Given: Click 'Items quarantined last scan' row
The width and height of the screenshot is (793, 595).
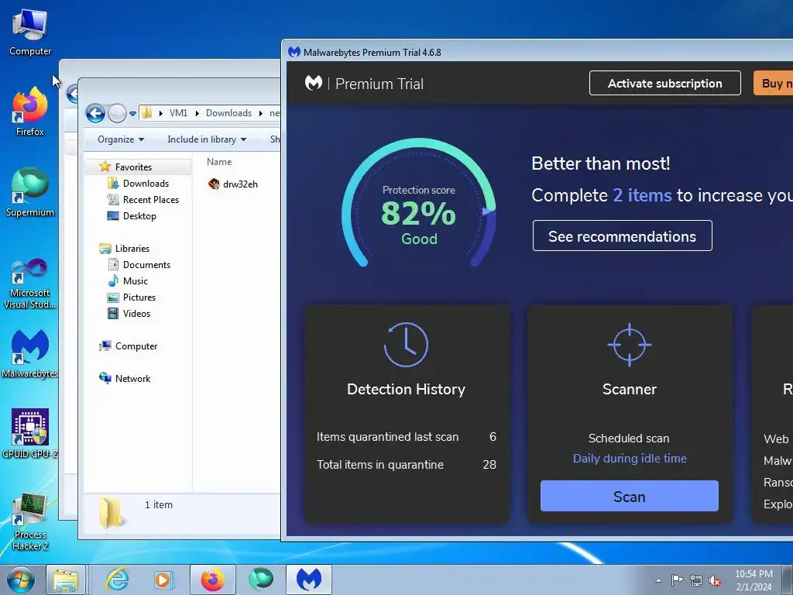Looking at the screenshot, I should click(x=406, y=437).
